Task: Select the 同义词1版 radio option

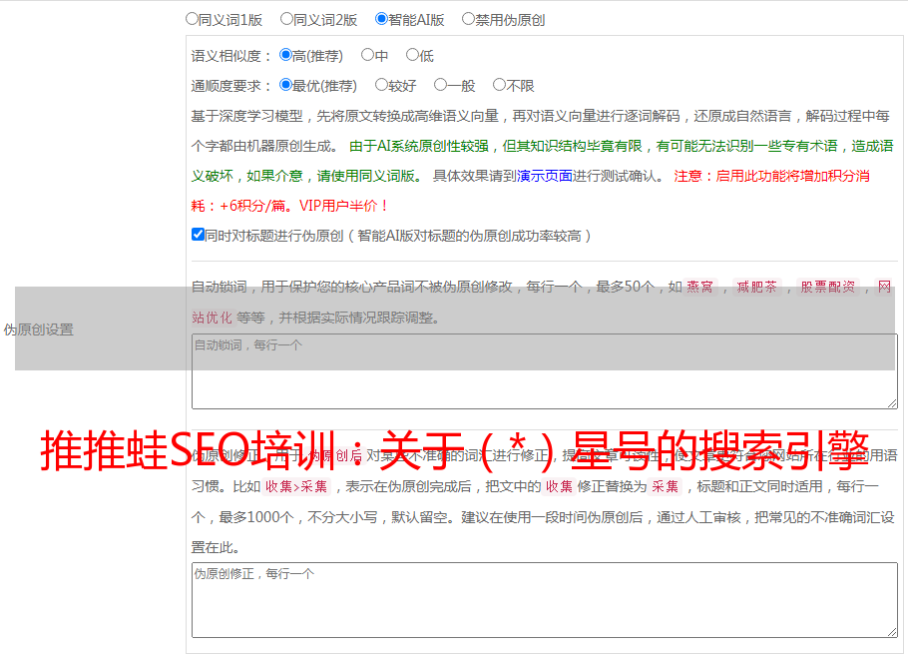Action: (192, 19)
